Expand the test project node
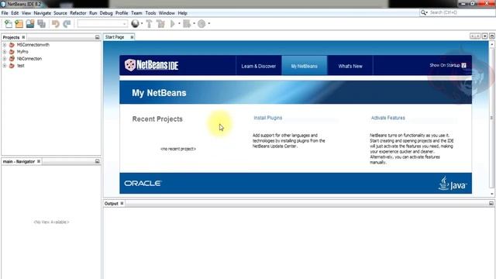Image resolution: width=496 pixels, height=279 pixels. 5,65
